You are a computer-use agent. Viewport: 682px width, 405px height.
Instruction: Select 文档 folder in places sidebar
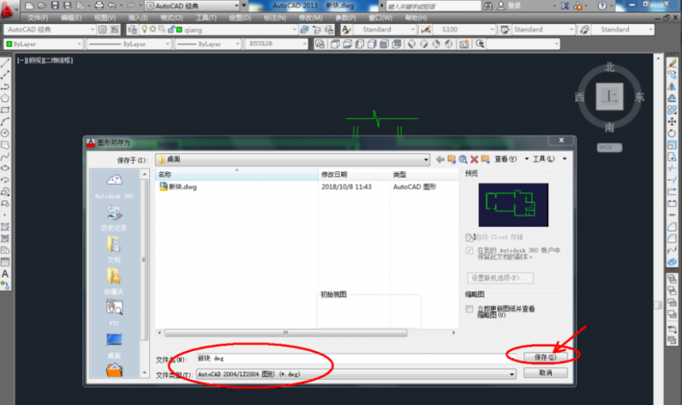coord(113,250)
